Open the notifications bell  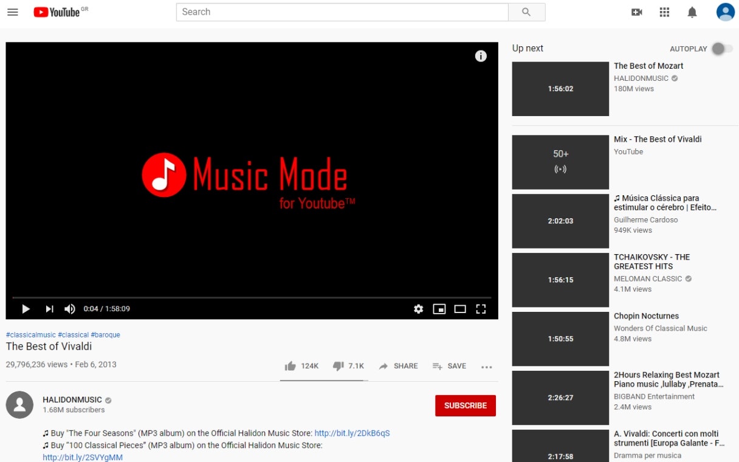tap(692, 12)
